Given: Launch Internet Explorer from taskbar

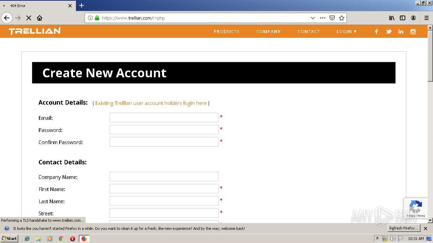Looking at the screenshot, I should pos(27,239).
